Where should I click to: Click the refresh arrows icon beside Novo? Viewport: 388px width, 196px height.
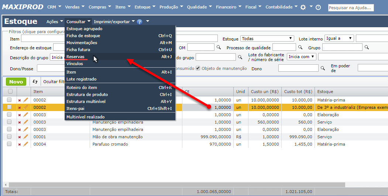(x=35, y=82)
